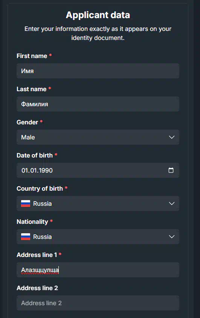Click the Last name label
200x318 pixels.
pyautogui.click(x=31, y=89)
